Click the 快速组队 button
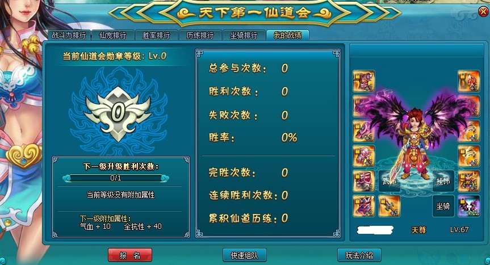 [x=245, y=255]
